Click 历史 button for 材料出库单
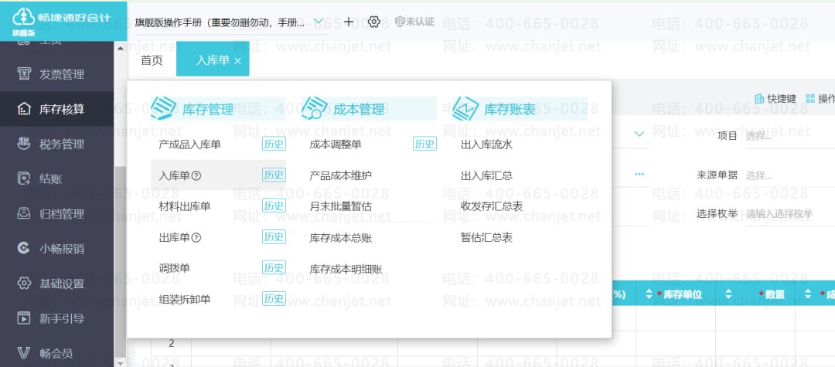835x367 pixels. [x=274, y=206]
